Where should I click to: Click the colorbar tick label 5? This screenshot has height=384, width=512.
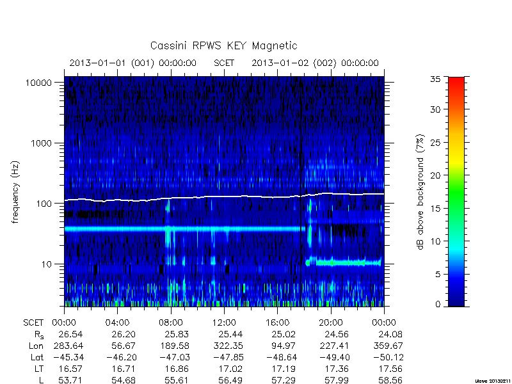click(438, 275)
